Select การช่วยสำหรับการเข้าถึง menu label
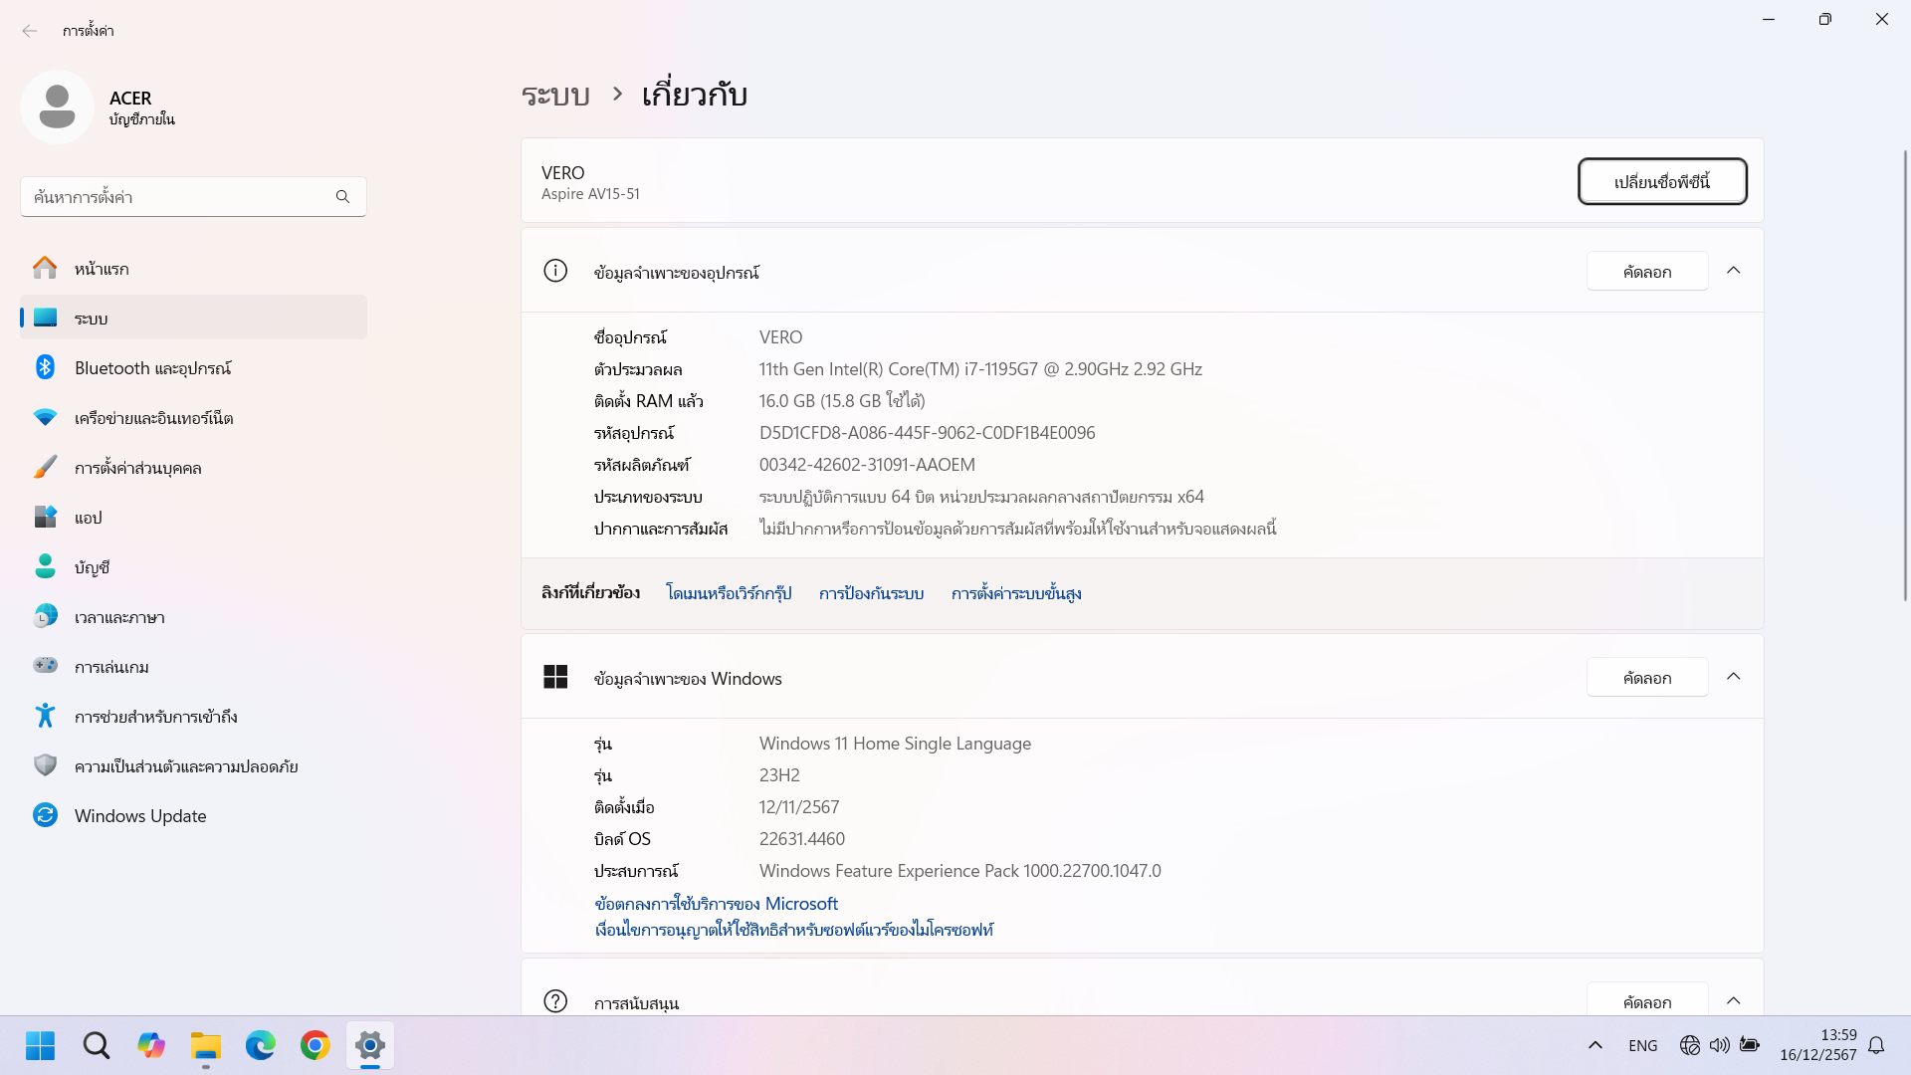The image size is (1911, 1075). coord(155,717)
